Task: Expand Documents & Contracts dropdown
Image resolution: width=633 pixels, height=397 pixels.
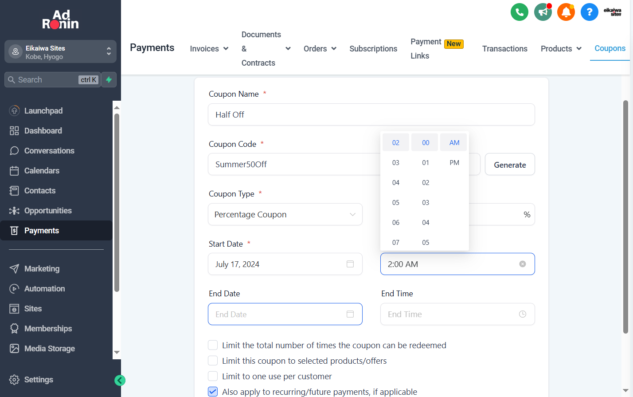Action: point(266,49)
